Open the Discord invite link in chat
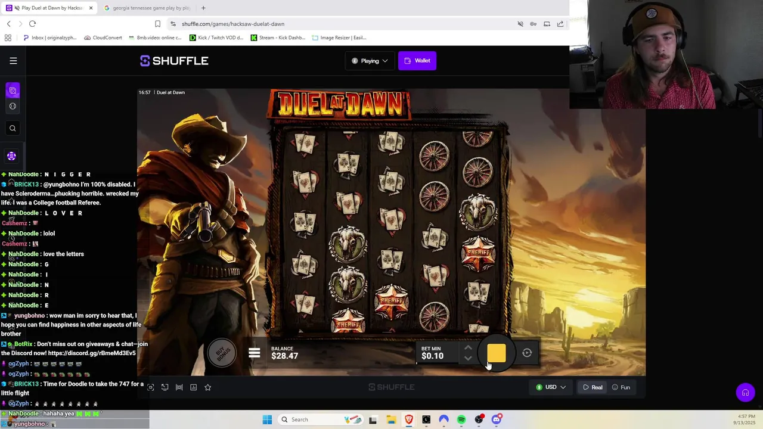The height and width of the screenshot is (429, 763). pyautogui.click(x=92, y=353)
